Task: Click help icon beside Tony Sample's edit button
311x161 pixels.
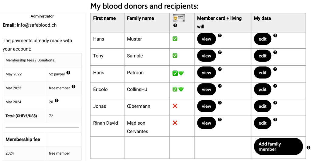Action: click(x=275, y=52)
